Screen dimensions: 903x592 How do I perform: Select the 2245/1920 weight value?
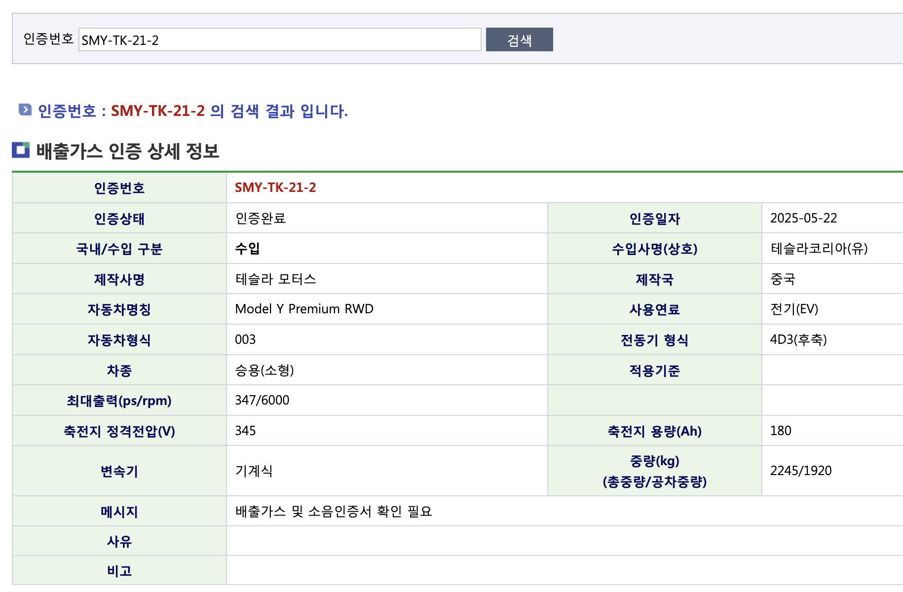click(x=801, y=471)
